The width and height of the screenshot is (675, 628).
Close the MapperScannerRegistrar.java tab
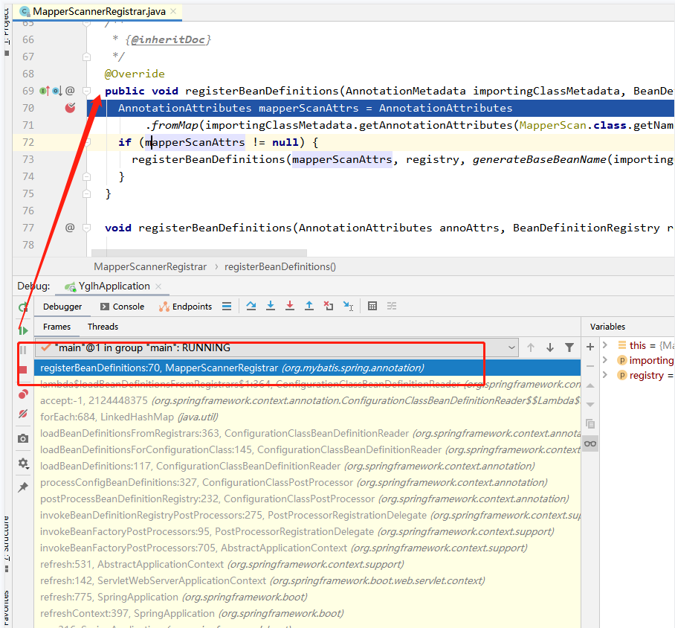[x=173, y=11]
